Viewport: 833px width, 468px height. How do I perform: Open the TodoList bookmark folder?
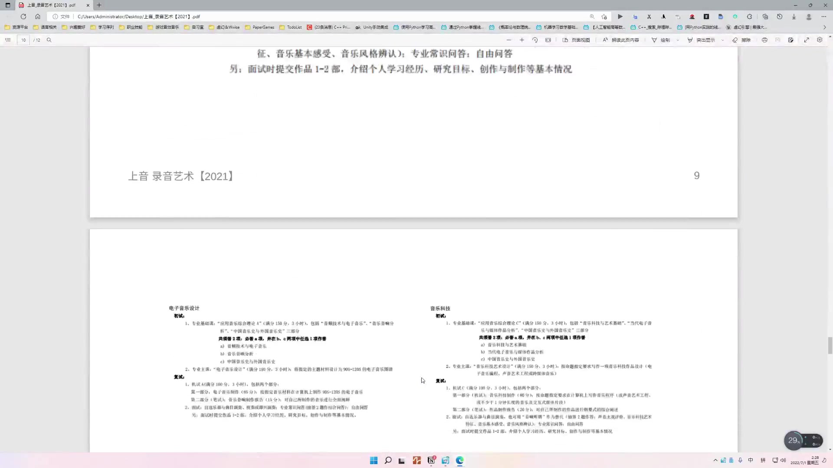coord(291,27)
